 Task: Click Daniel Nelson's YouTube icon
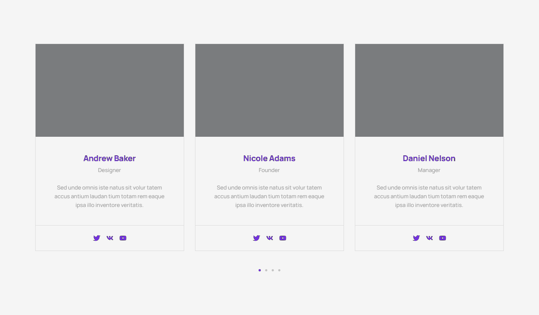[443, 238]
